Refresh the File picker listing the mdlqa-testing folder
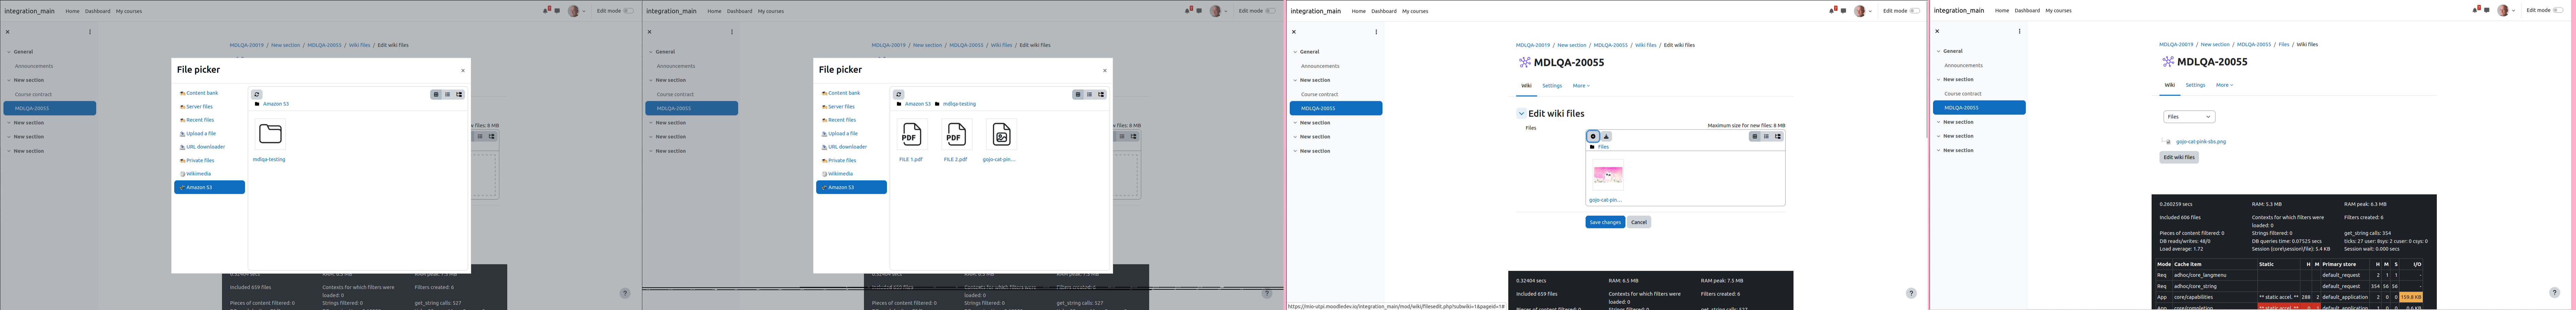This screenshot has width=2576, height=310. tap(257, 95)
